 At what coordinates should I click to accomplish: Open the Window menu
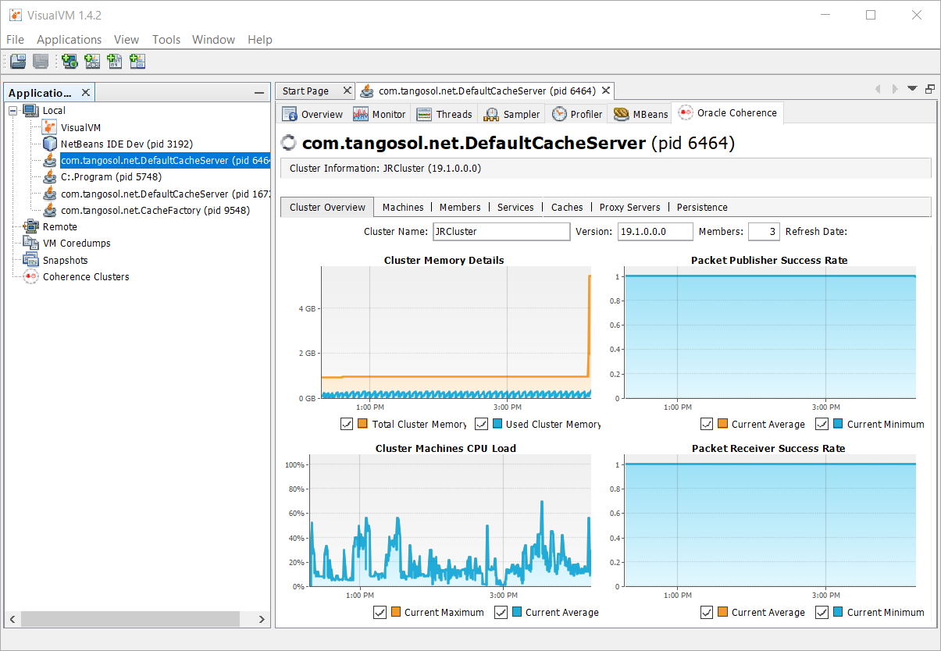213,39
